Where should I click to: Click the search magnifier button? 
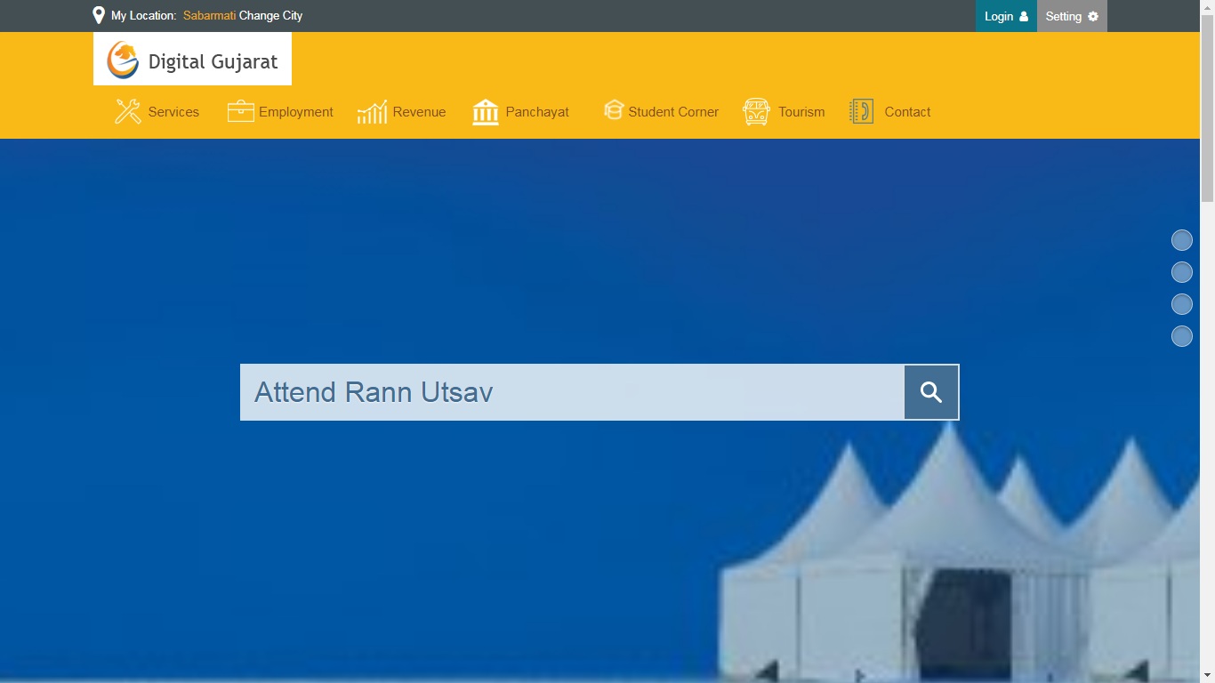[930, 391]
